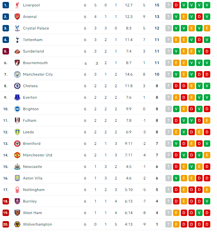Click the Manchester City badge icon
Viewport: 217px width, 232px height.
click(17, 74)
